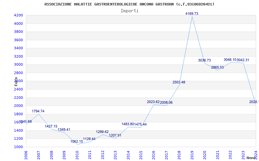
Task: Click the 2200 y-axis tick label
Action: tap(18, 98)
